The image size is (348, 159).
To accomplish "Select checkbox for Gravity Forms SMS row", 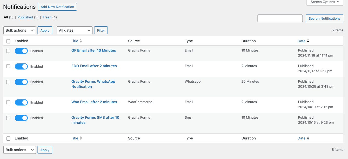I will (x=8, y=118).
